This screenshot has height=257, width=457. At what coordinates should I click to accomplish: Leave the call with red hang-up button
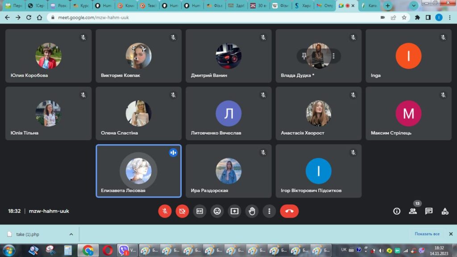289,211
